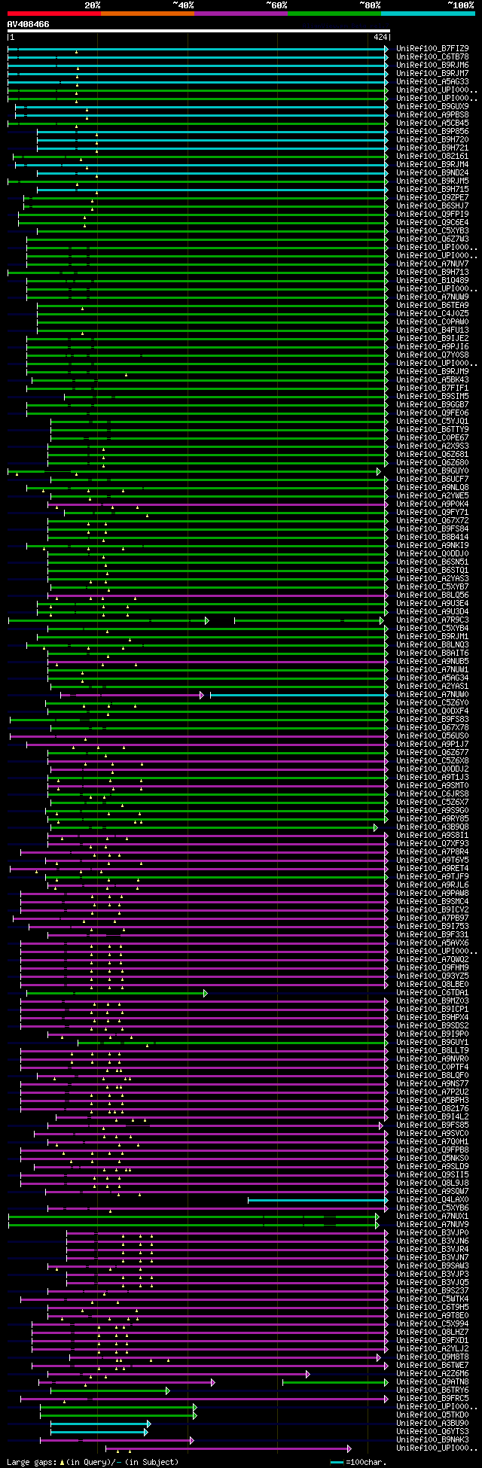Select the UniRef100_A9PBS8 label
This screenshot has width=482, height=1468.
[x=432, y=115]
